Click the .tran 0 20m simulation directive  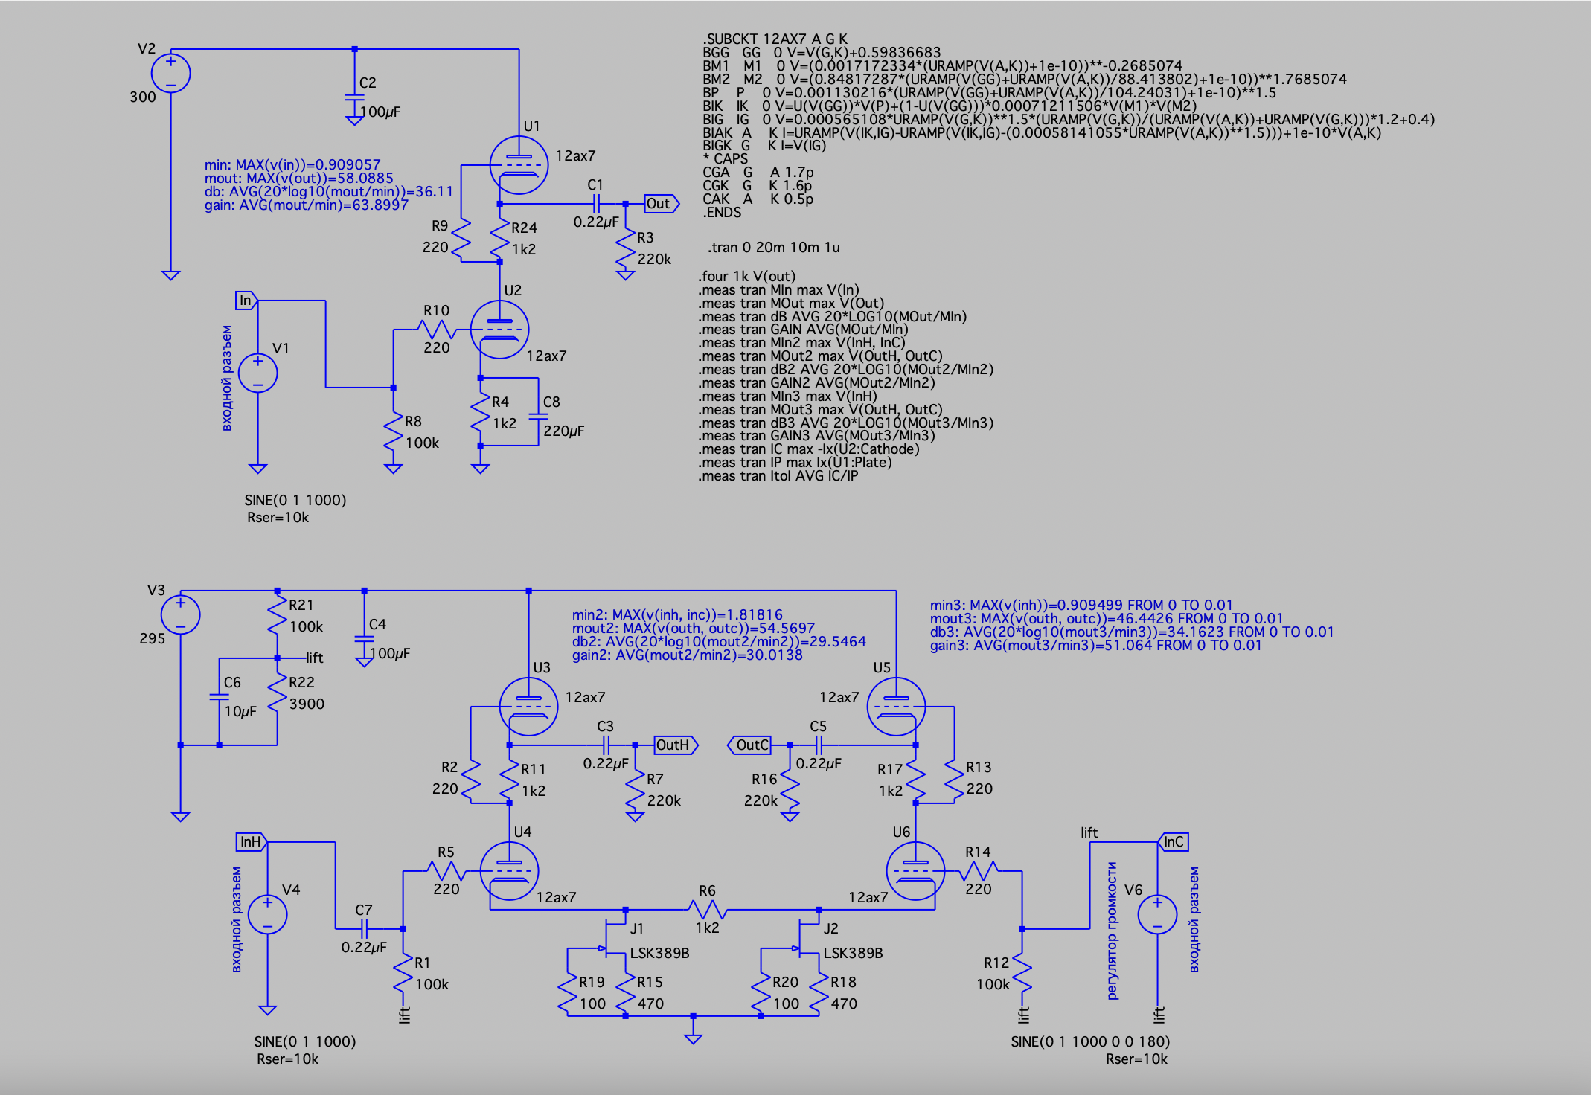(774, 248)
